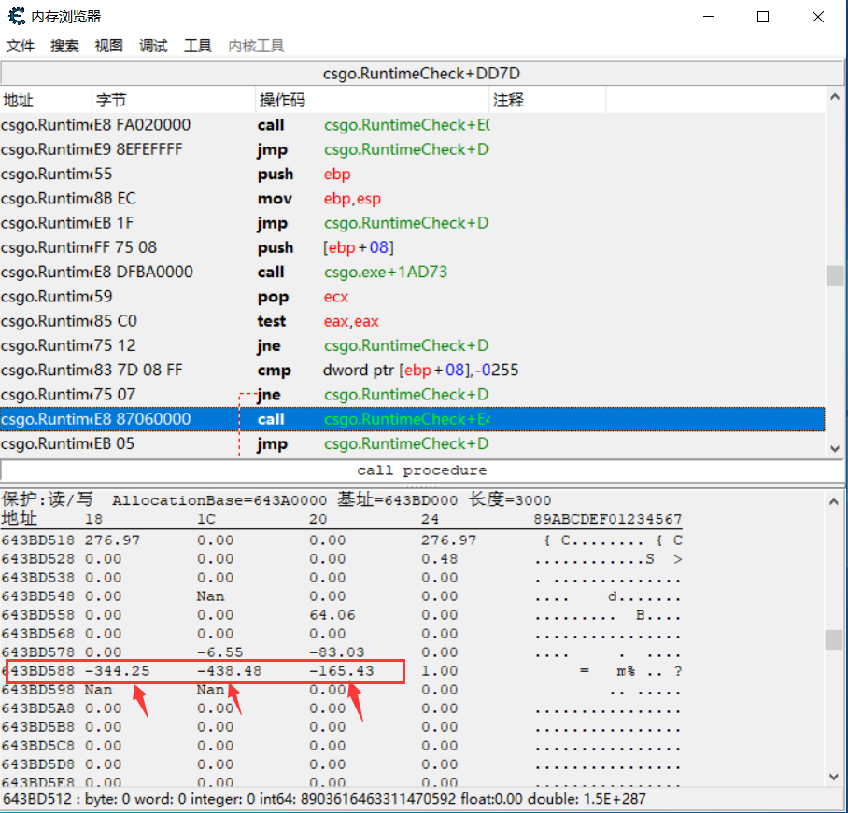Viewport: 848px width, 813px height.
Task: Click the hex view scrollbar thumb
Action: 835,640
